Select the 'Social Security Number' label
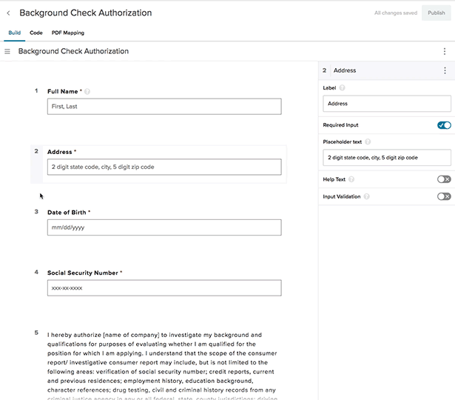Image resolution: width=455 pixels, height=400 pixels. pos(83,273)
